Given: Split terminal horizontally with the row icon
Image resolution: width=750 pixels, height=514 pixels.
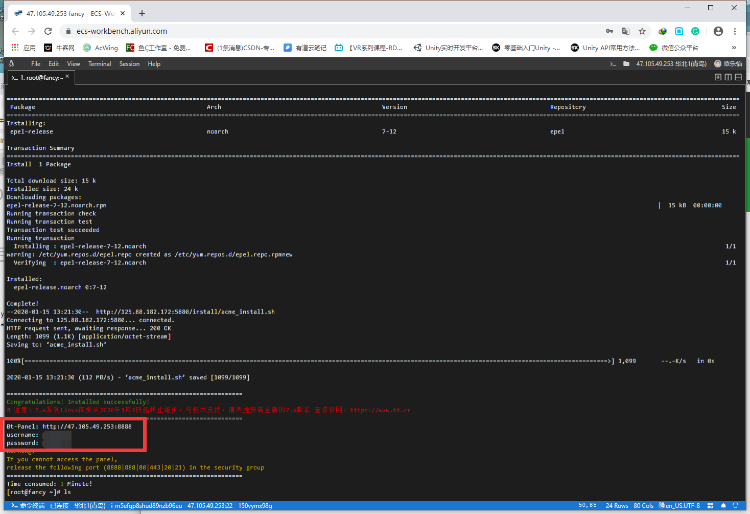Looking at the screenshot, I should pyautogui.click(x=738, y=77).
